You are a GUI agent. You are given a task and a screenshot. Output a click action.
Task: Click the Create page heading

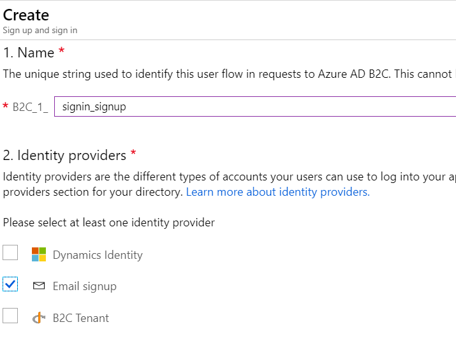[26, 15]
